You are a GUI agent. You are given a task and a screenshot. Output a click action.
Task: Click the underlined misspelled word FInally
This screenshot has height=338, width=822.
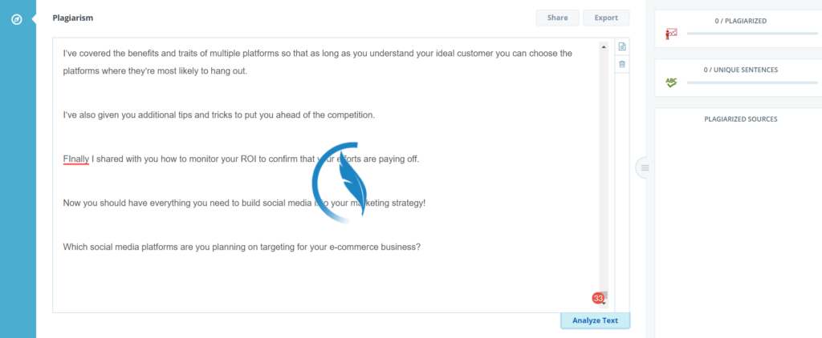coord(76,159)
